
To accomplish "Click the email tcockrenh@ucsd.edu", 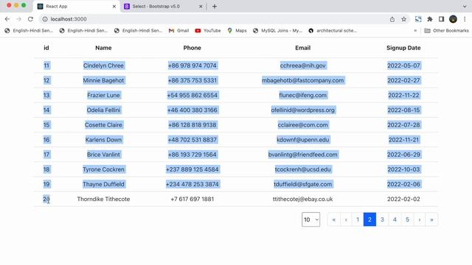I will (303, 169).
